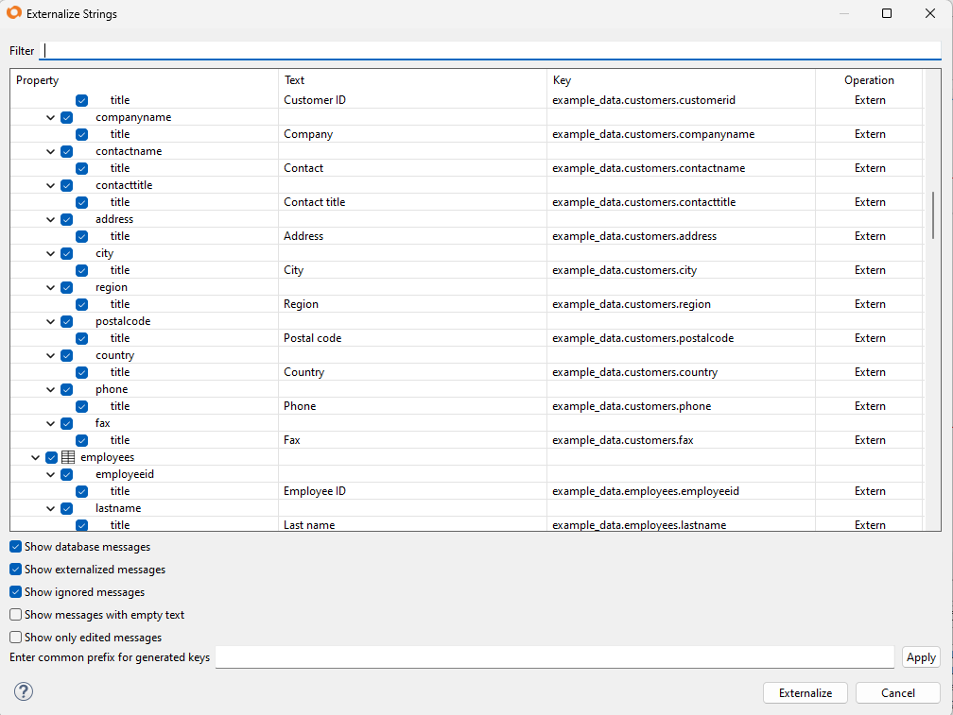Select the 'Contact title' text cell
Image resolution: width=953 pixels, height=715 pixels.
pyautogui.click(x=314, y=202)
